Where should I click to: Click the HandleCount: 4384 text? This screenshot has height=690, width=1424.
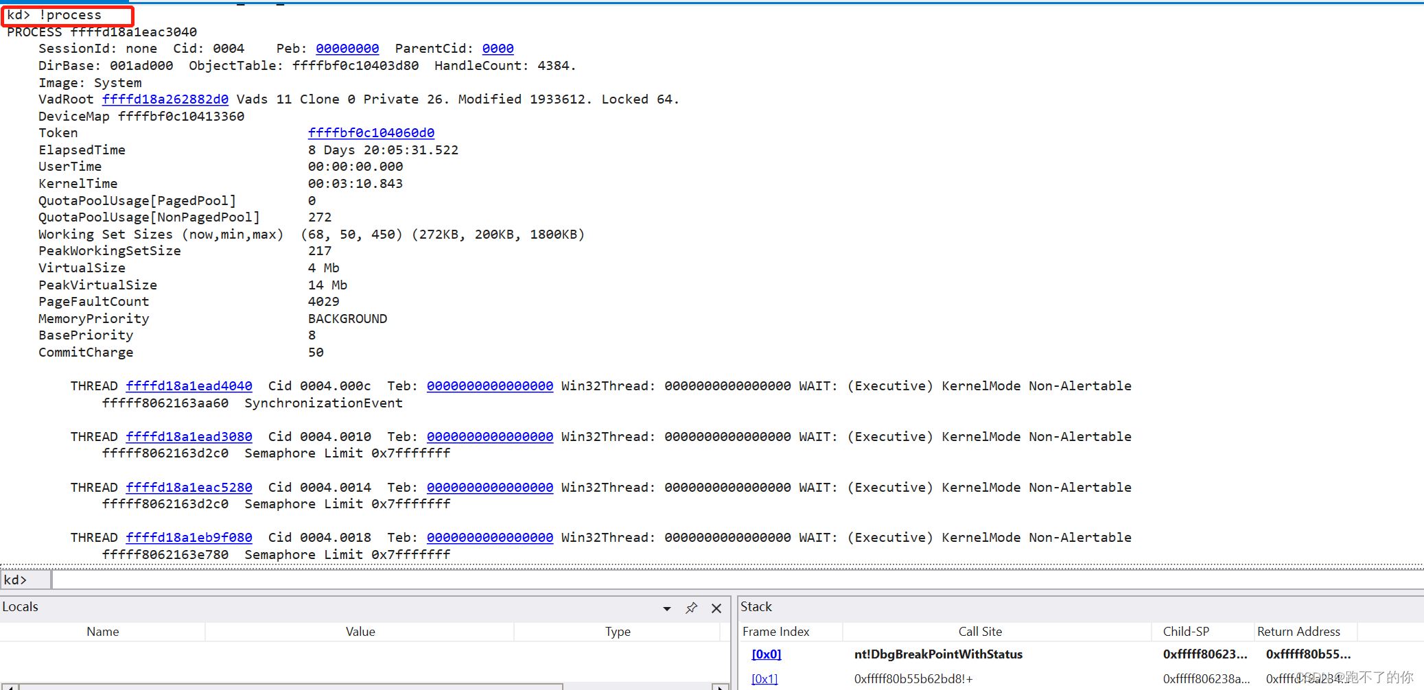coord(505,66)
